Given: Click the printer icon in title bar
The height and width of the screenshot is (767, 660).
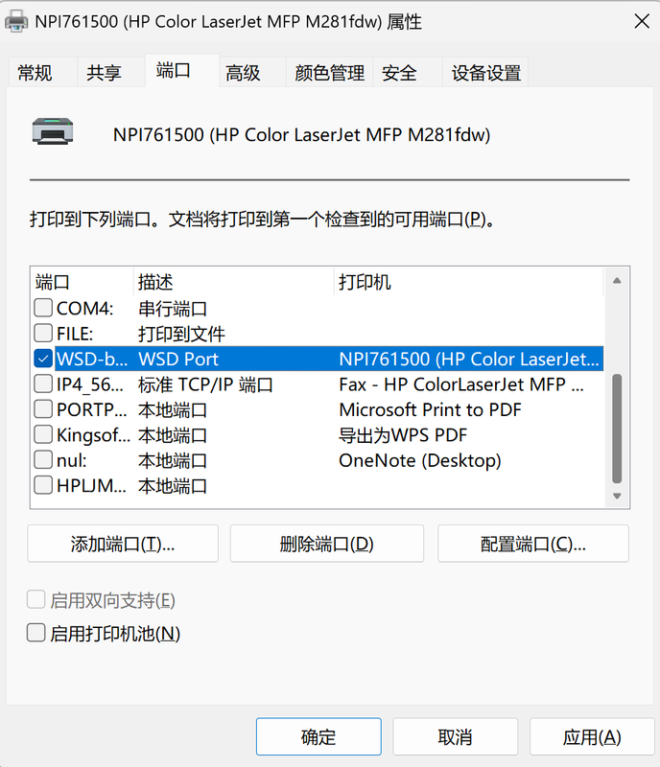Looking at the screenshot, I should [x=18, y=21].
